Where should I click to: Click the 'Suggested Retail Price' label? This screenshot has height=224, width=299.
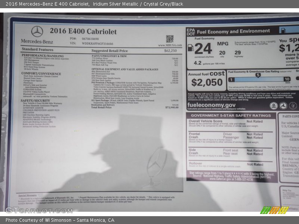coord(110,51)
